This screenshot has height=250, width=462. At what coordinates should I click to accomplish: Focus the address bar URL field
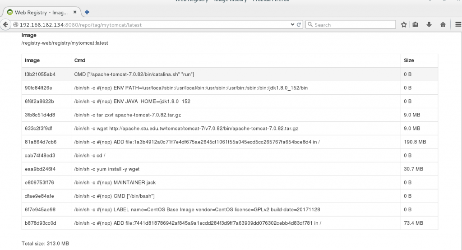pyautogui.click(x=135, y=25)
